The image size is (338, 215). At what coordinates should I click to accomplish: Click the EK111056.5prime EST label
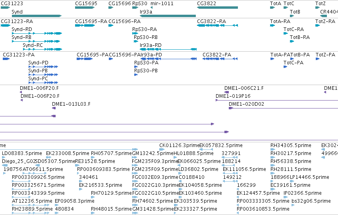[x=244, y=169]
